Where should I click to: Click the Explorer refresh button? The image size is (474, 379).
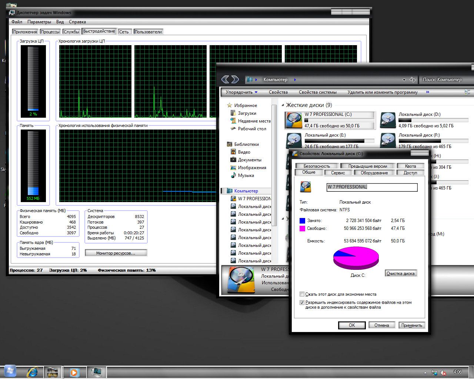(x=413, y=80)
